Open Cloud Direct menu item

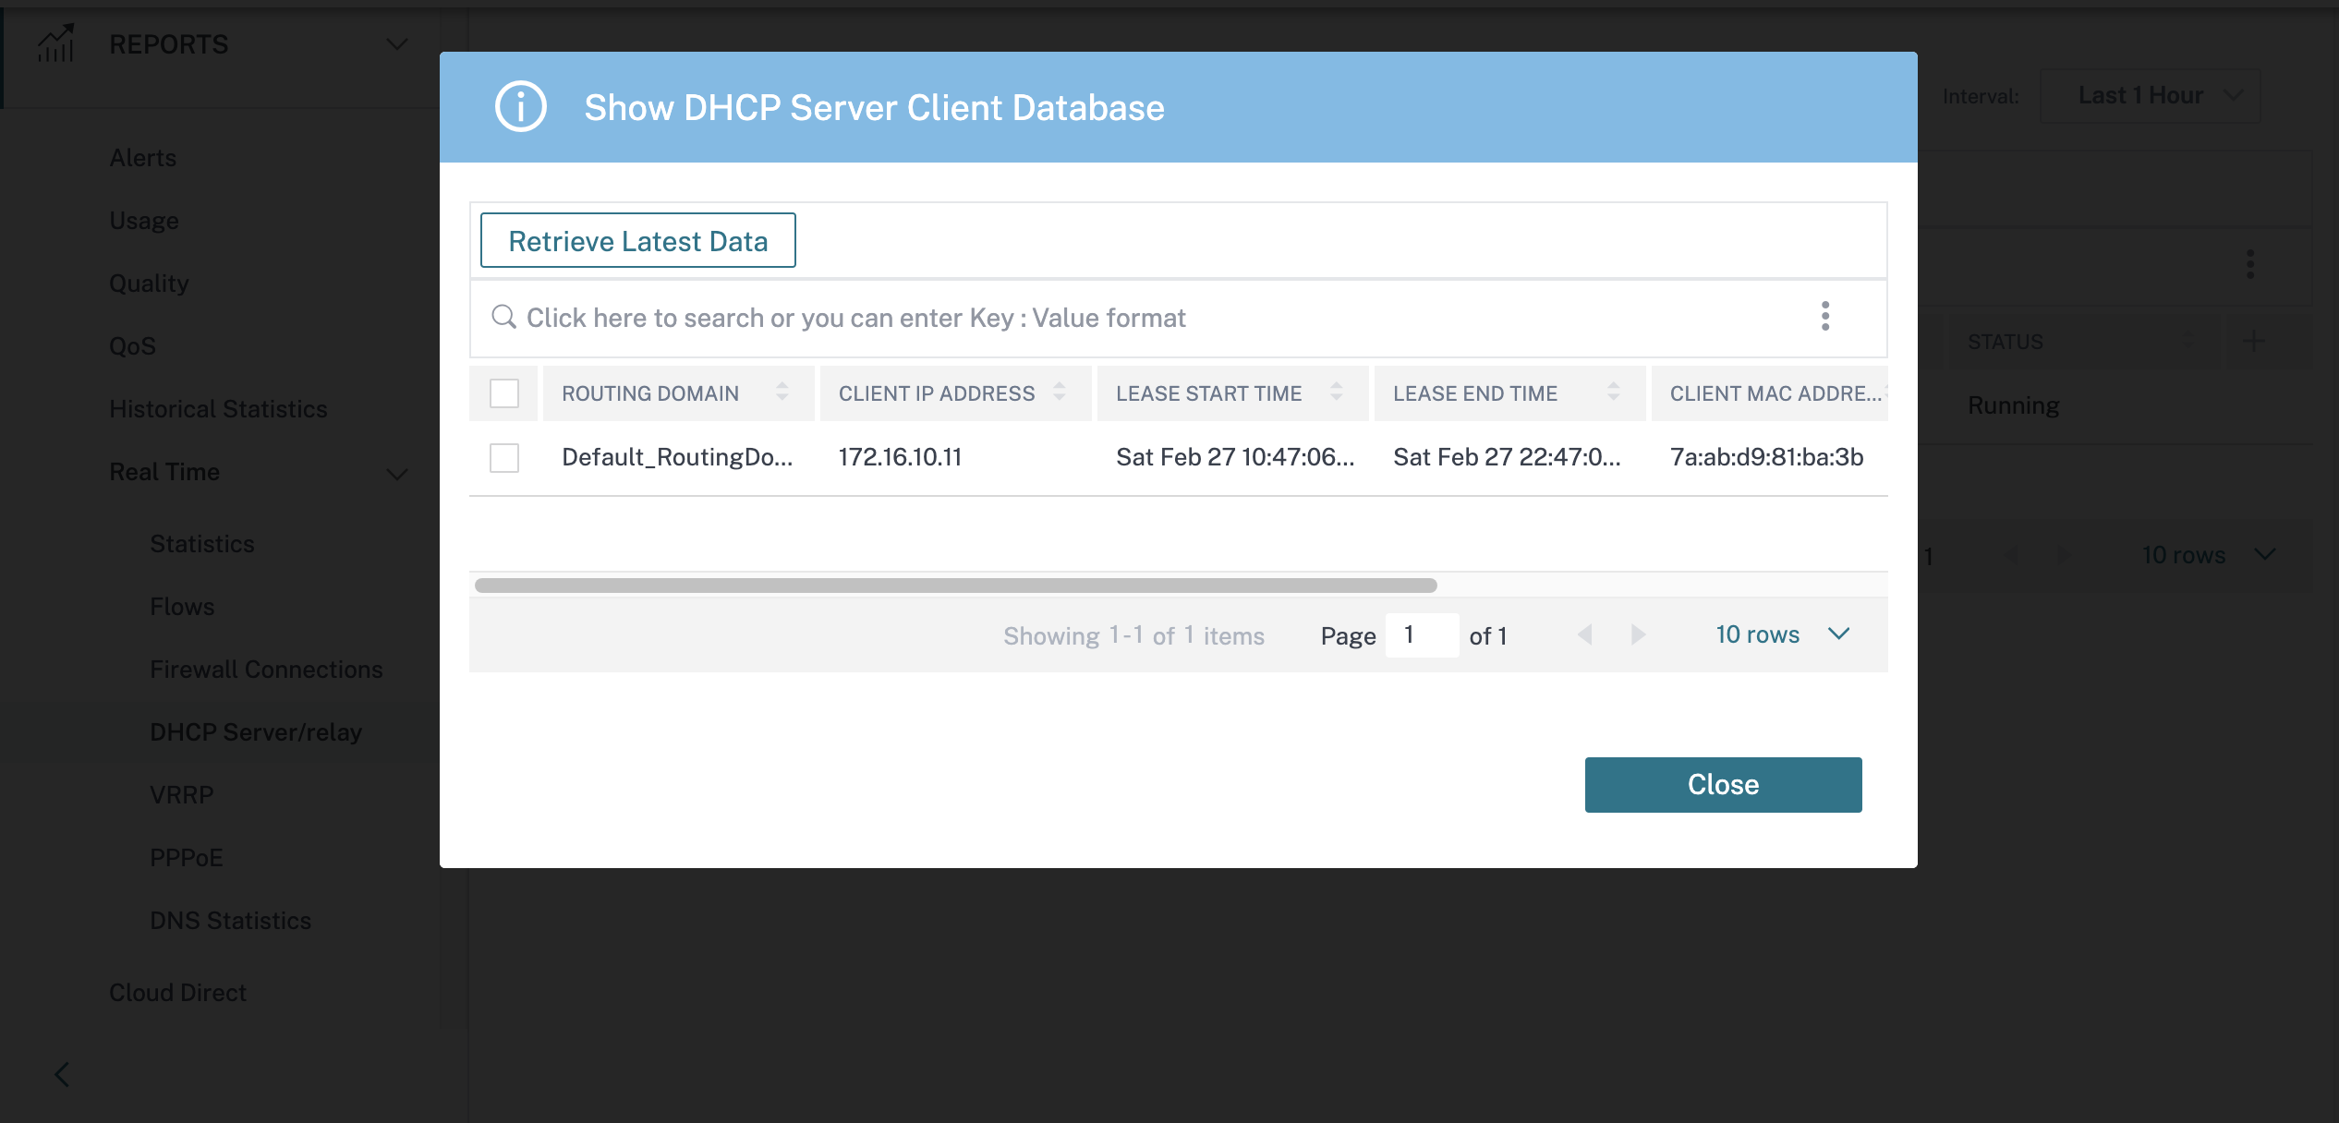click(177, 993)
